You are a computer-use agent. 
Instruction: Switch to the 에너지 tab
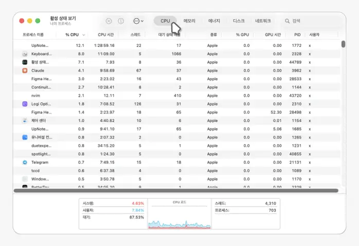(214, 21)
